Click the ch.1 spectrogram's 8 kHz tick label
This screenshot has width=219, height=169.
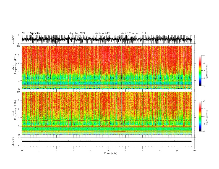tap(19, 55)
